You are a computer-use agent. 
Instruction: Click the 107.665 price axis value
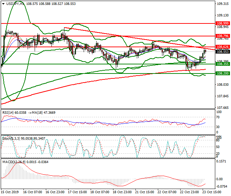(223, 108)
